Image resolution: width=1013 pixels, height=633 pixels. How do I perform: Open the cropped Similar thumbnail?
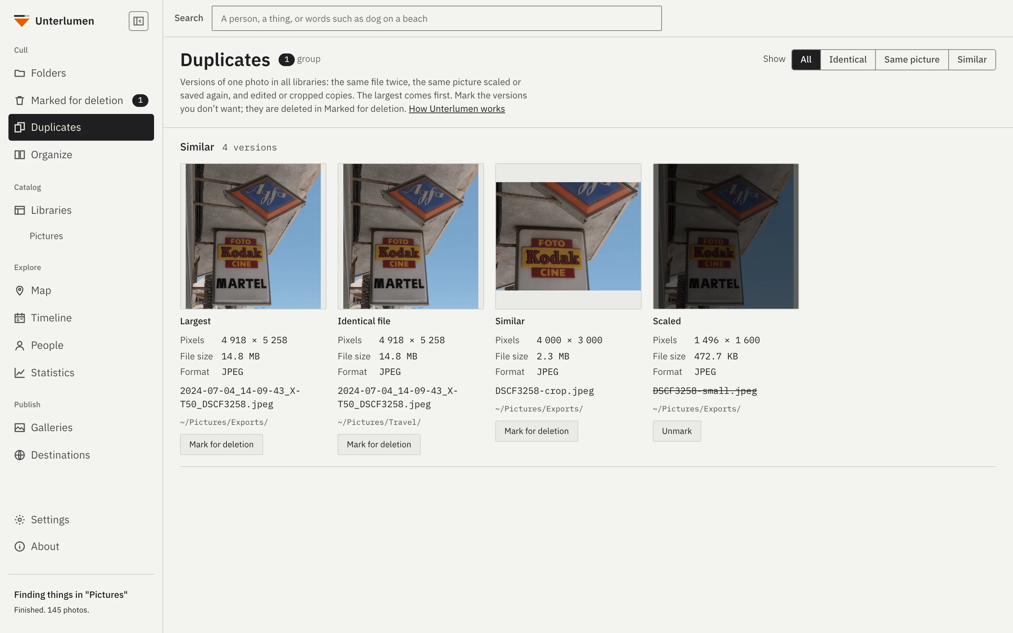click(x=568, y=237)
